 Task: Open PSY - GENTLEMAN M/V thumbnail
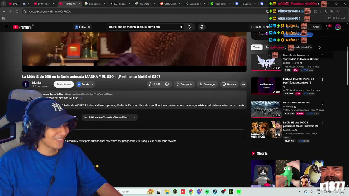(x=266, y=109)
